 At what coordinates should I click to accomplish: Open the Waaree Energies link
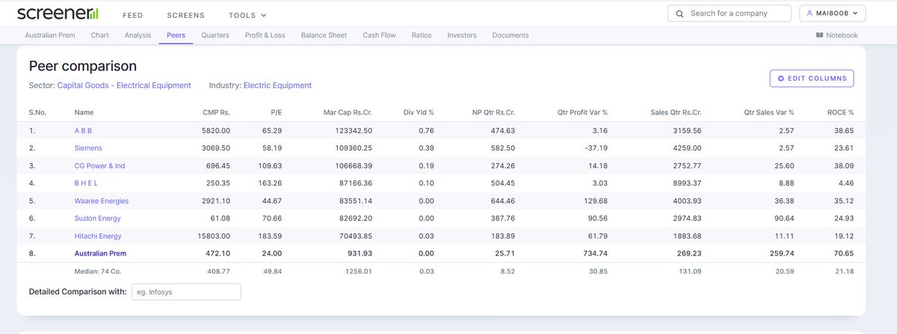pos(102,201)
